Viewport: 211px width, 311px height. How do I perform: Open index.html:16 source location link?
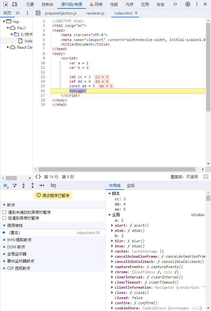click(88, 233)
